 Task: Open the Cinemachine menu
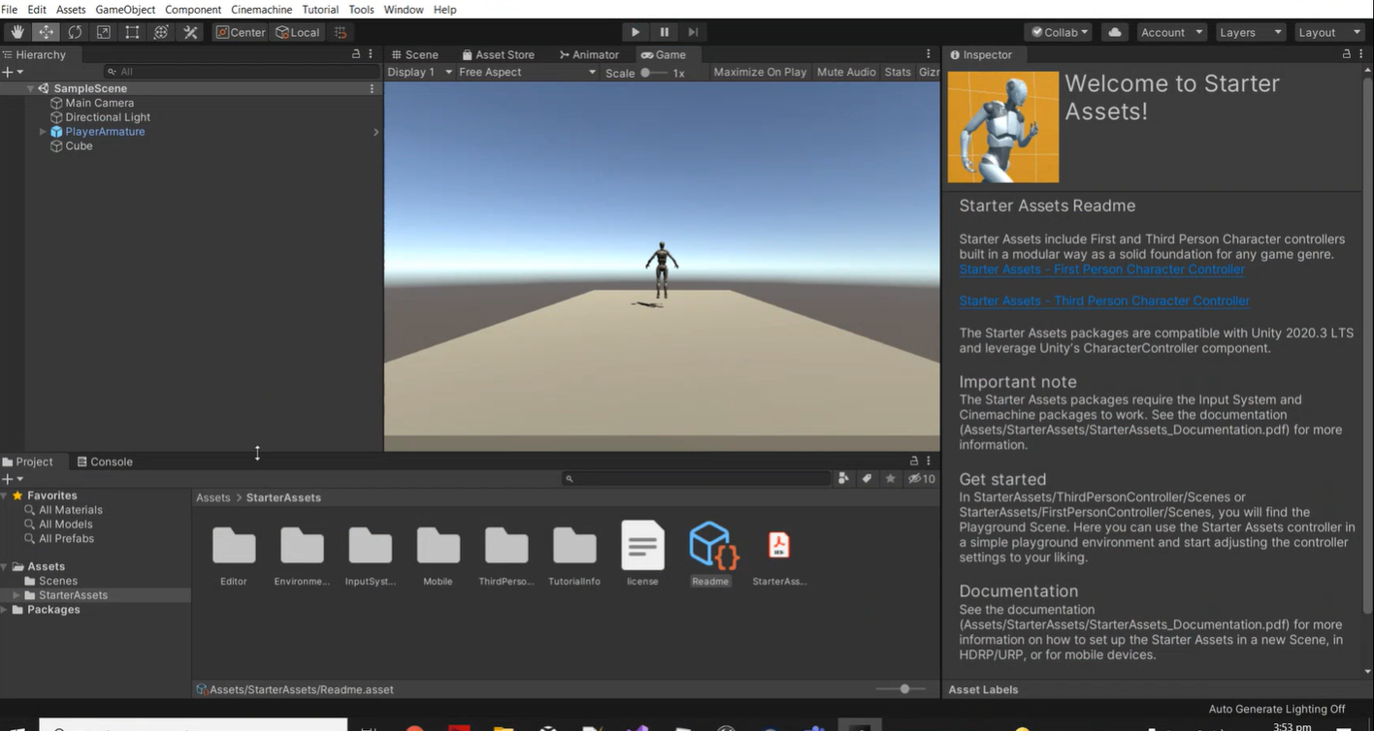tap(261, 9)
